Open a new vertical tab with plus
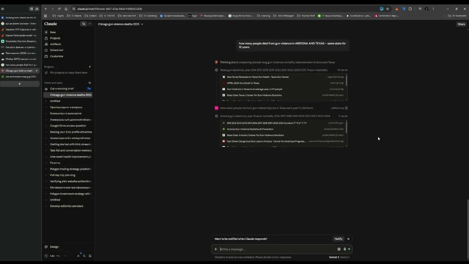The width and height of the screenshot is (469, 264). click(x=19, y=84)
